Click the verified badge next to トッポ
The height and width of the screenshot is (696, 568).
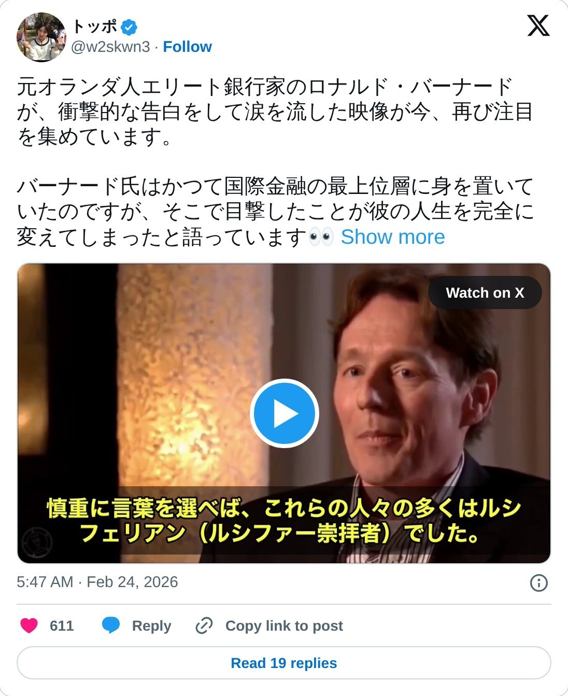click(x=129, y=26)
